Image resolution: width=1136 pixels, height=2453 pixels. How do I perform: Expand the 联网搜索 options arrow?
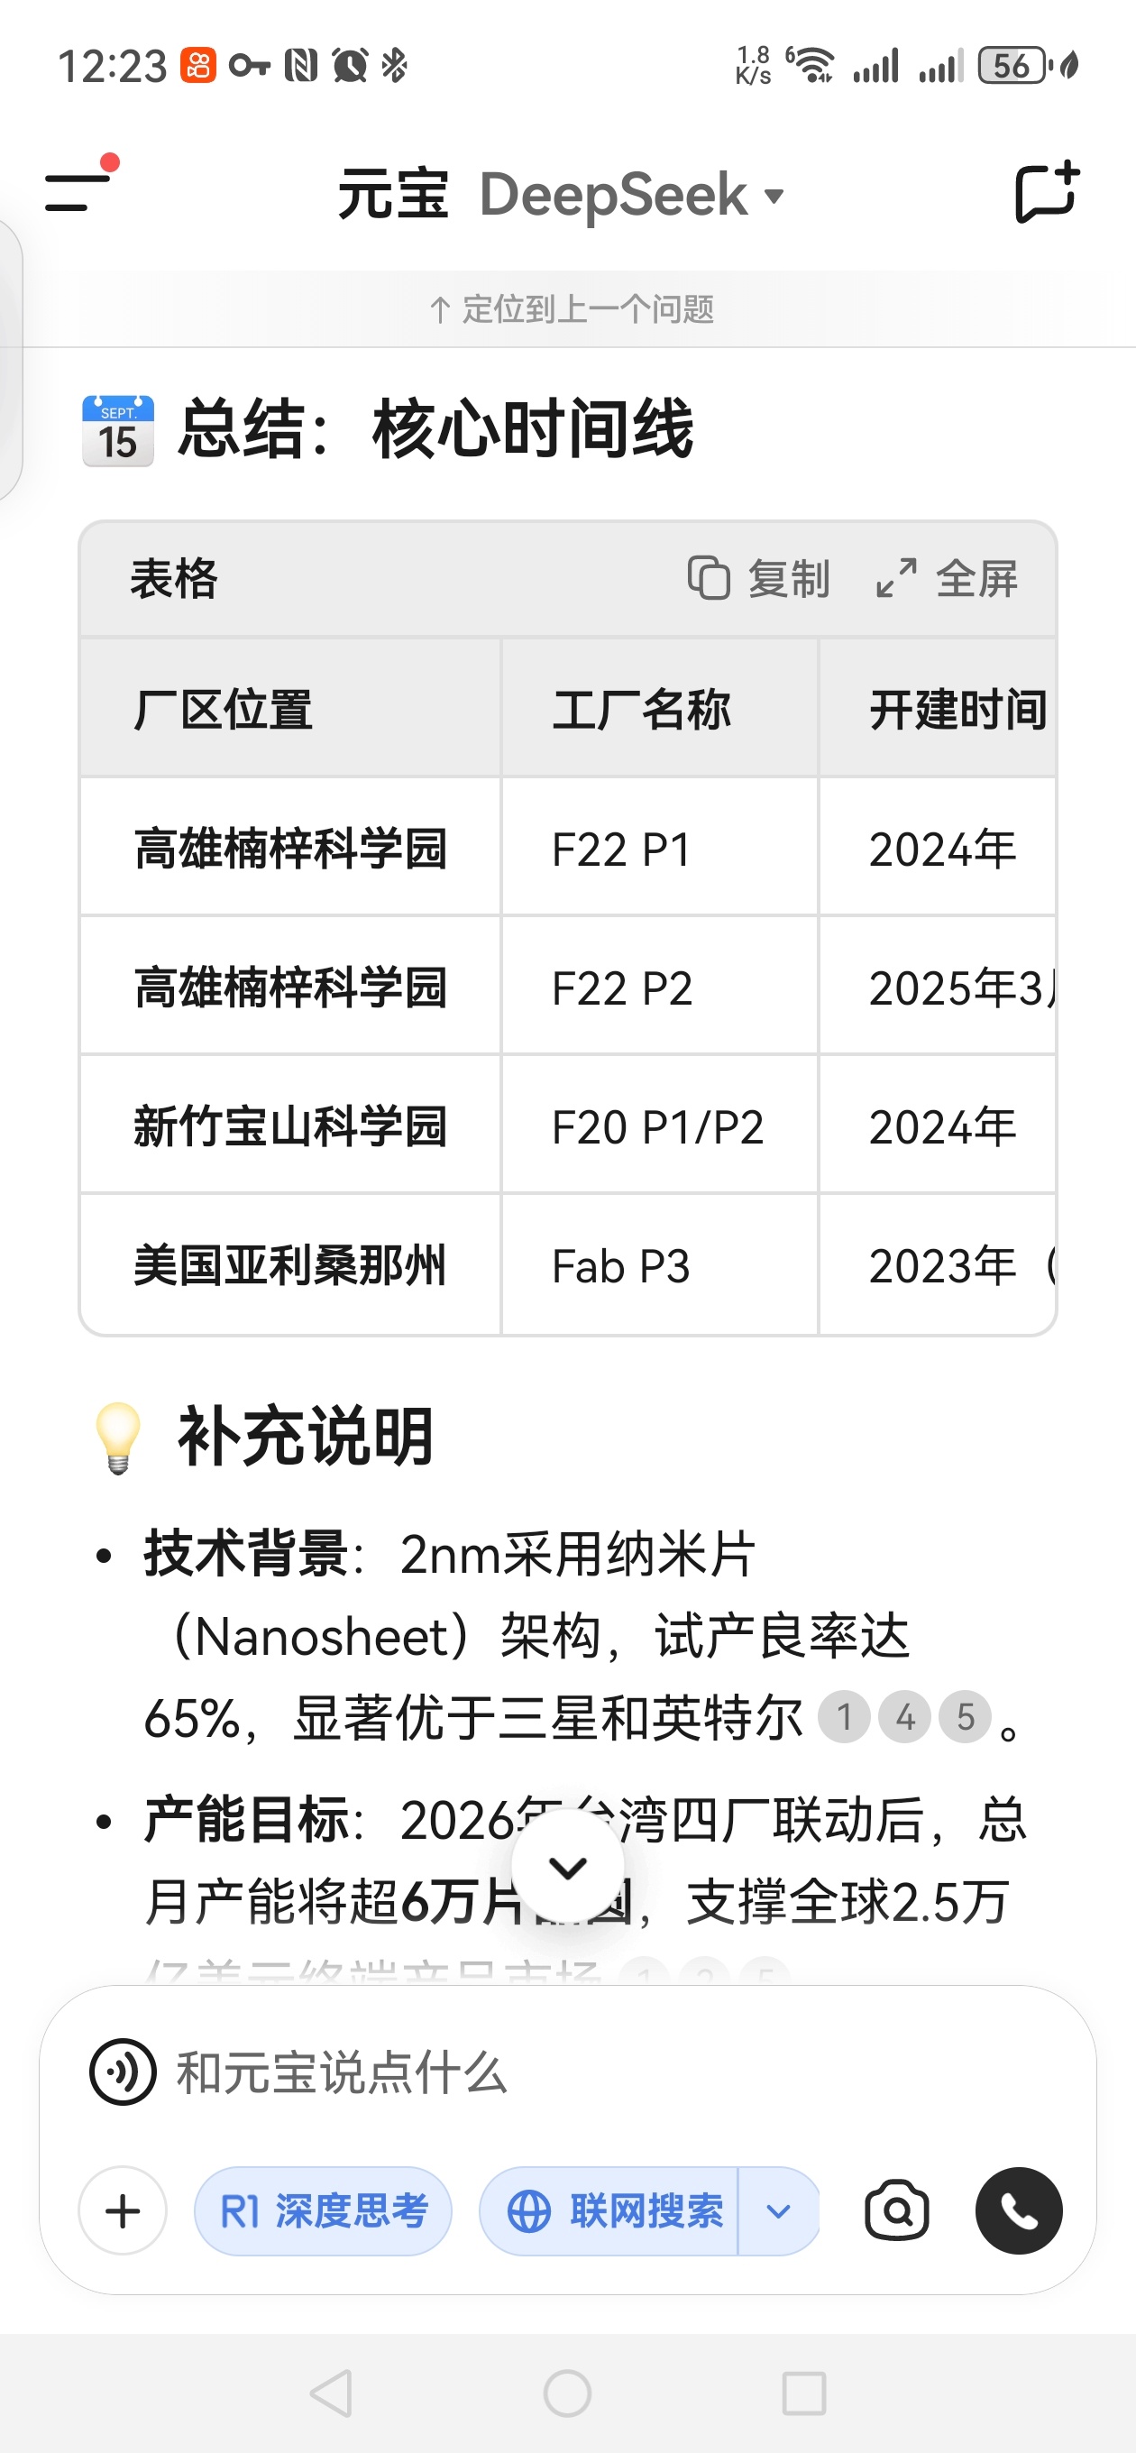(x=778, y=2210)
